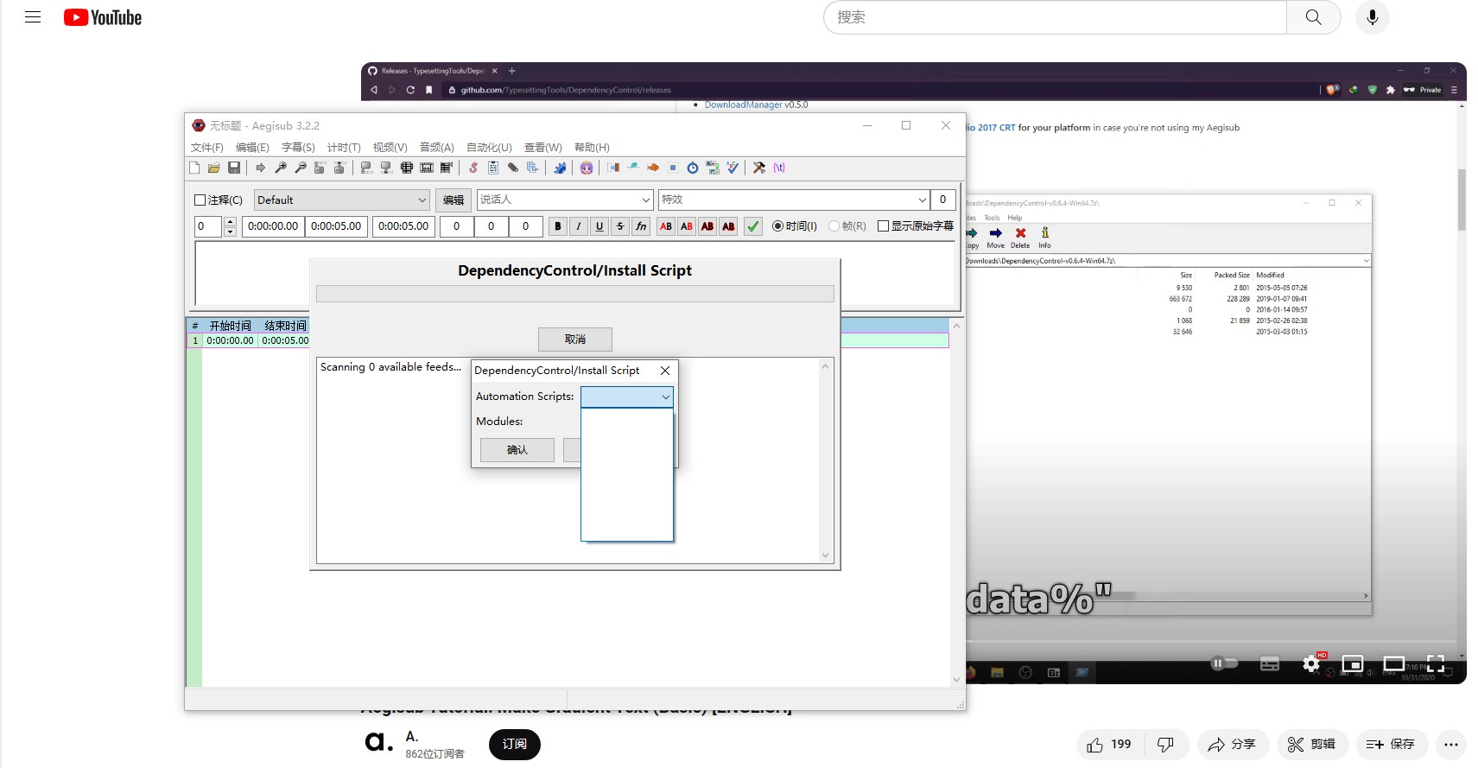Click the New subtitles toolbar icon
The image size is (1478, 768).
(x=194, y=168)
